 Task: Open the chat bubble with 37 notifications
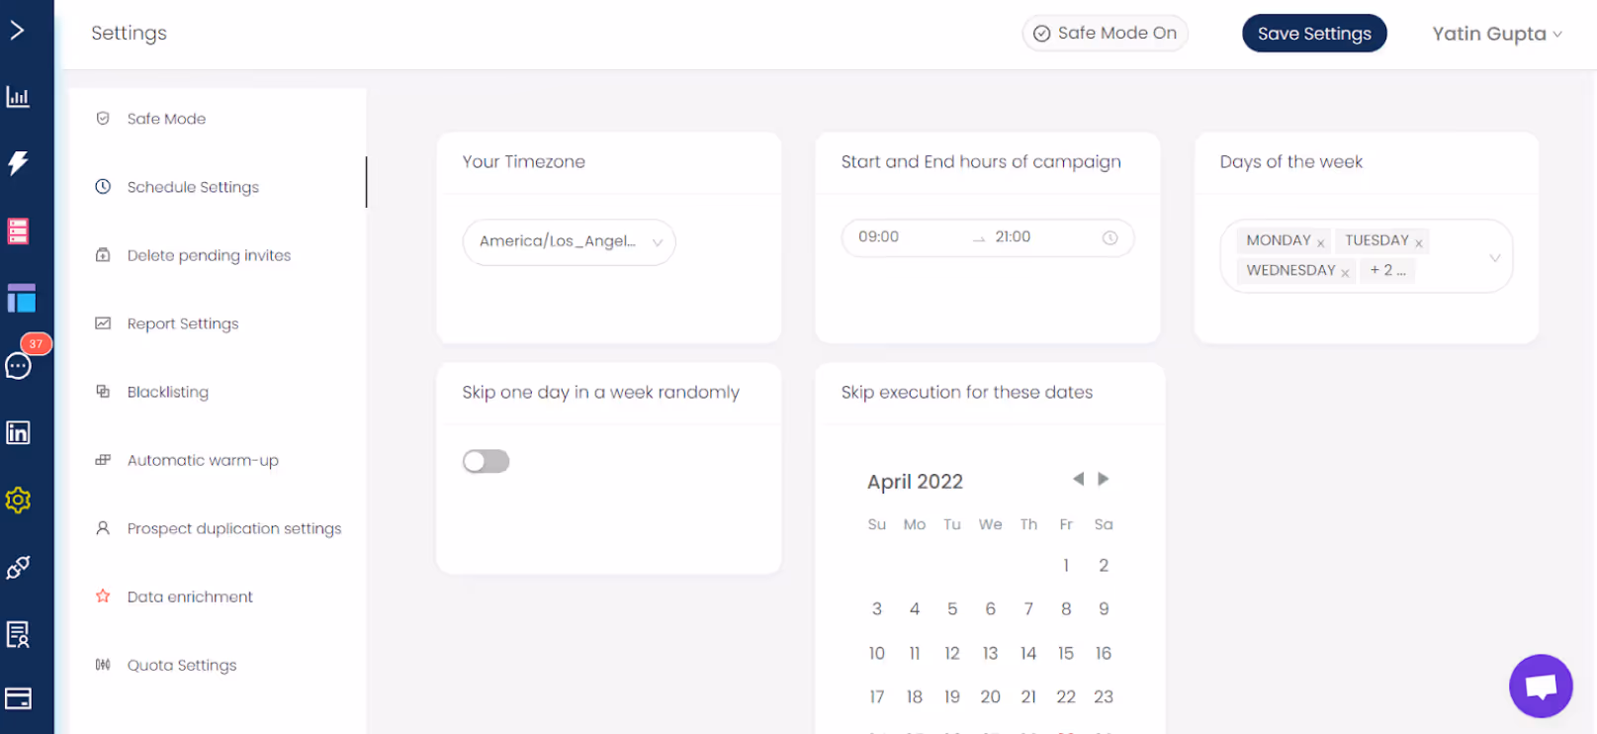[x=18, y=366]
